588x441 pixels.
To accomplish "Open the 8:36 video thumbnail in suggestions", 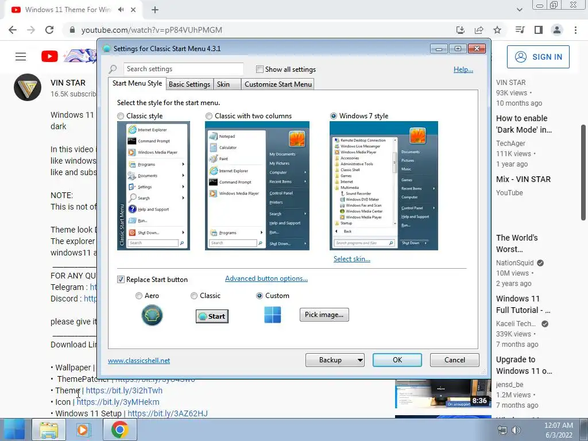I will [x=443, y=394].
